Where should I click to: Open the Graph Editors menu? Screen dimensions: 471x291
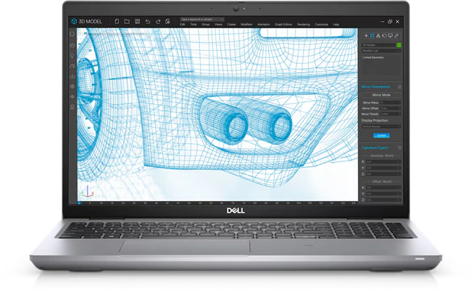[283, 25]
